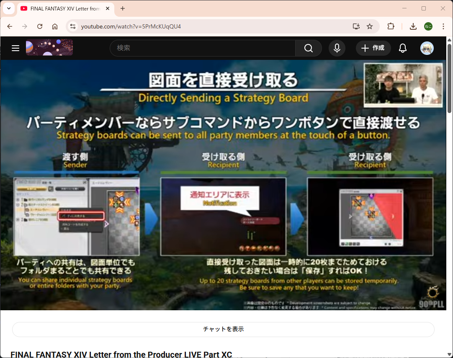Open the YouTube hamburger guide menu
Image resolution: width=453 pixels, height=358 pixels.
[15, 48]
